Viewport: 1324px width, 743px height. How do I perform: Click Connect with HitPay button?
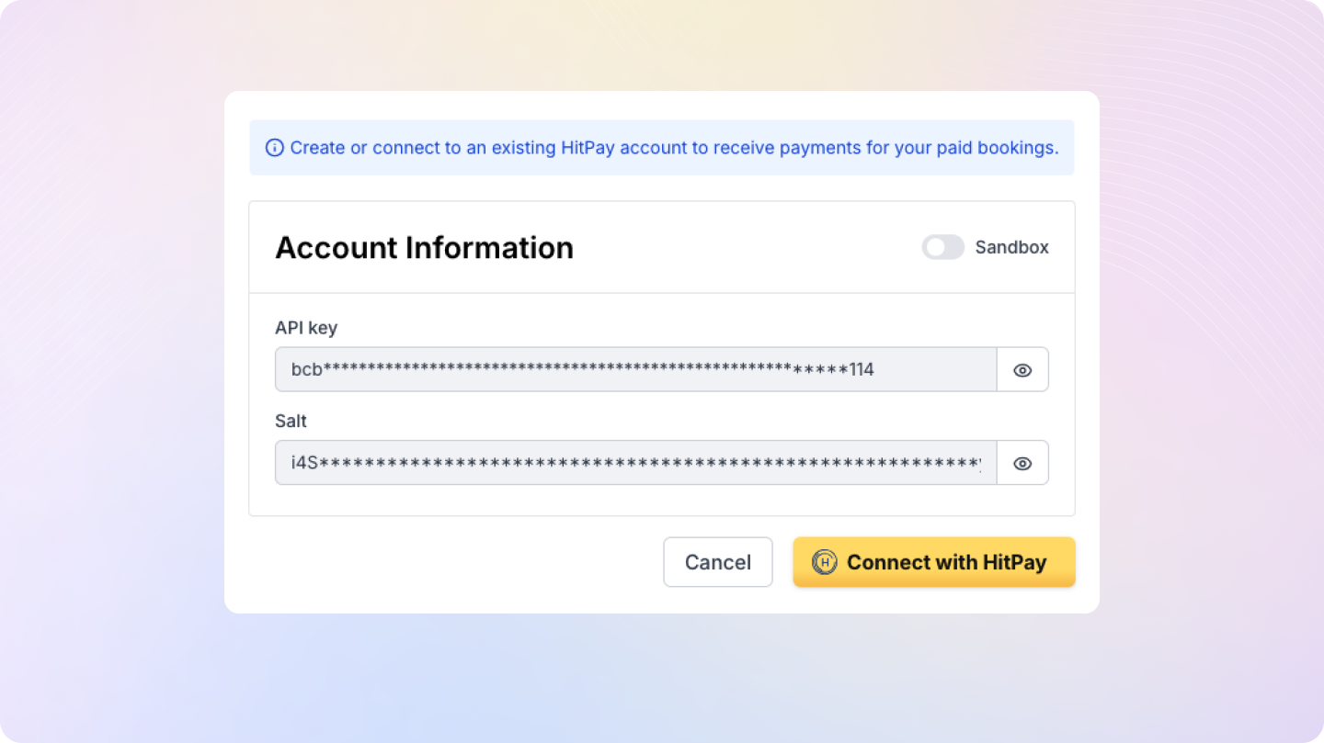(934, 562)
